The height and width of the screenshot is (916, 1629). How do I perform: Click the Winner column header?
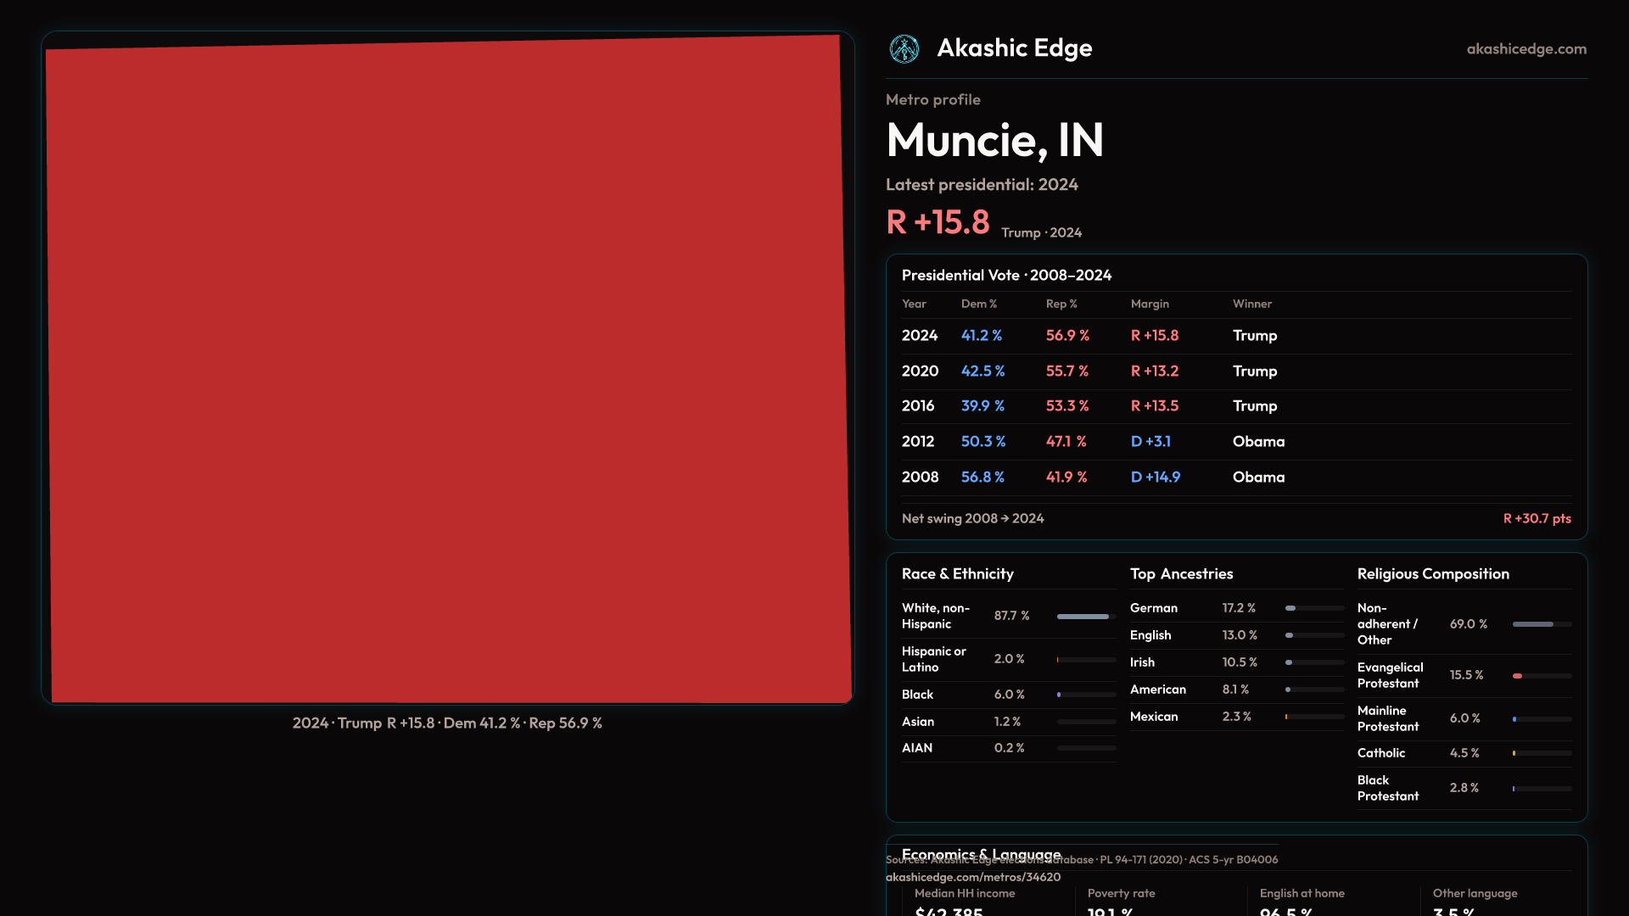click(x=1251, y=304)
